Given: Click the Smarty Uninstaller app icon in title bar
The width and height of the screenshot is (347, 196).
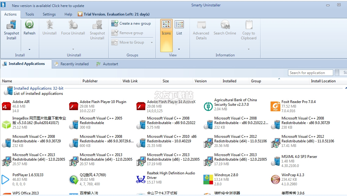Looking at the screenshot, I should [x=3, y=5].
